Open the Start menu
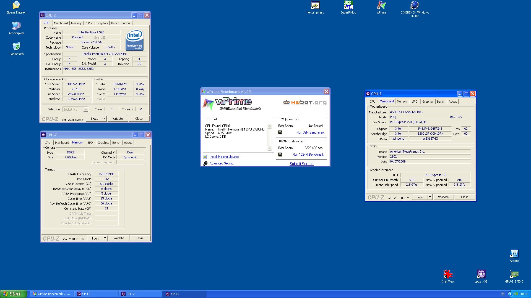531x298 pixels. (x=14, y=294)
